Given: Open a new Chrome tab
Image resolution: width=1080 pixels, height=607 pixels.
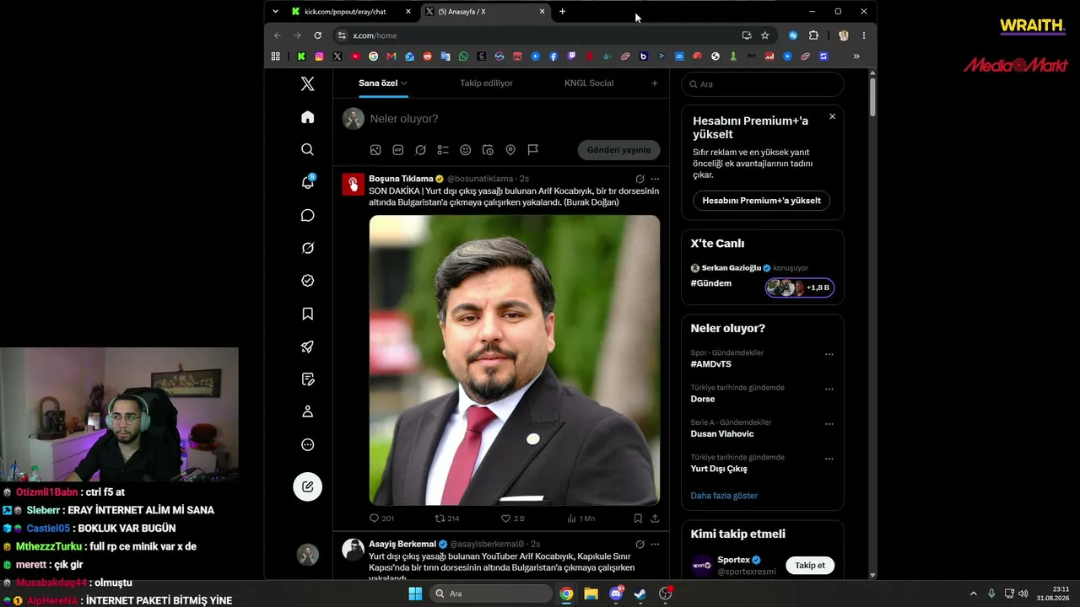Looking at the screenshot, I should [562, 12].
